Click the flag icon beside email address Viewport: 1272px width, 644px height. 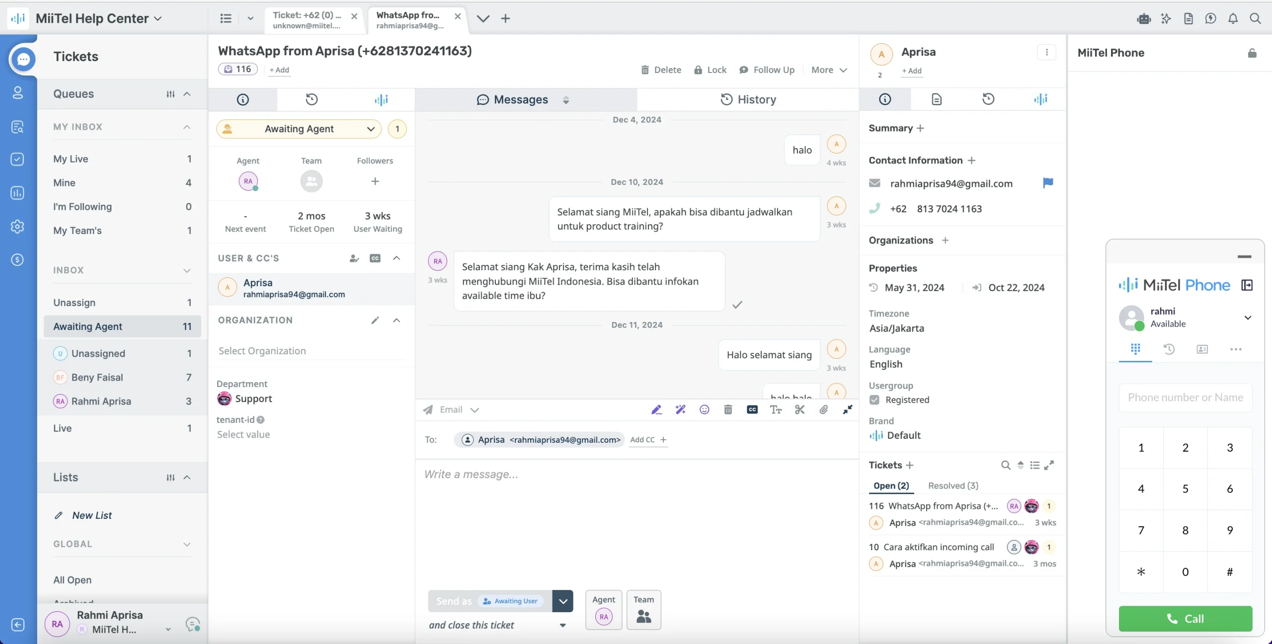point(1048,183)
